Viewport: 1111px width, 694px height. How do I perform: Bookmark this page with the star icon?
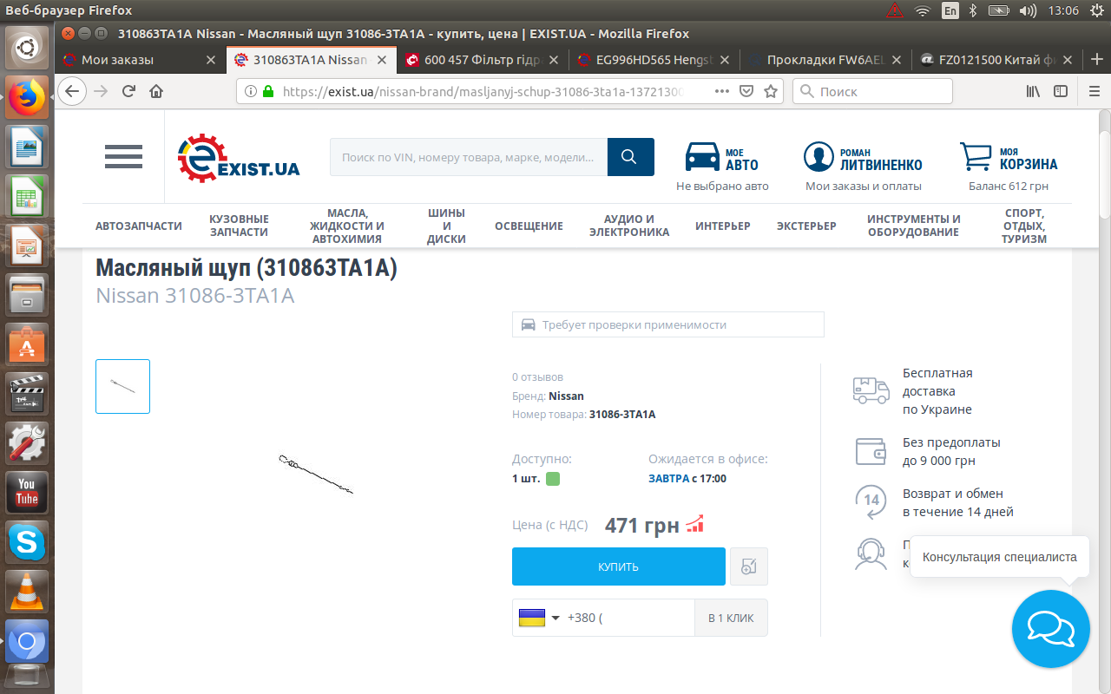(x=770, y=91)
